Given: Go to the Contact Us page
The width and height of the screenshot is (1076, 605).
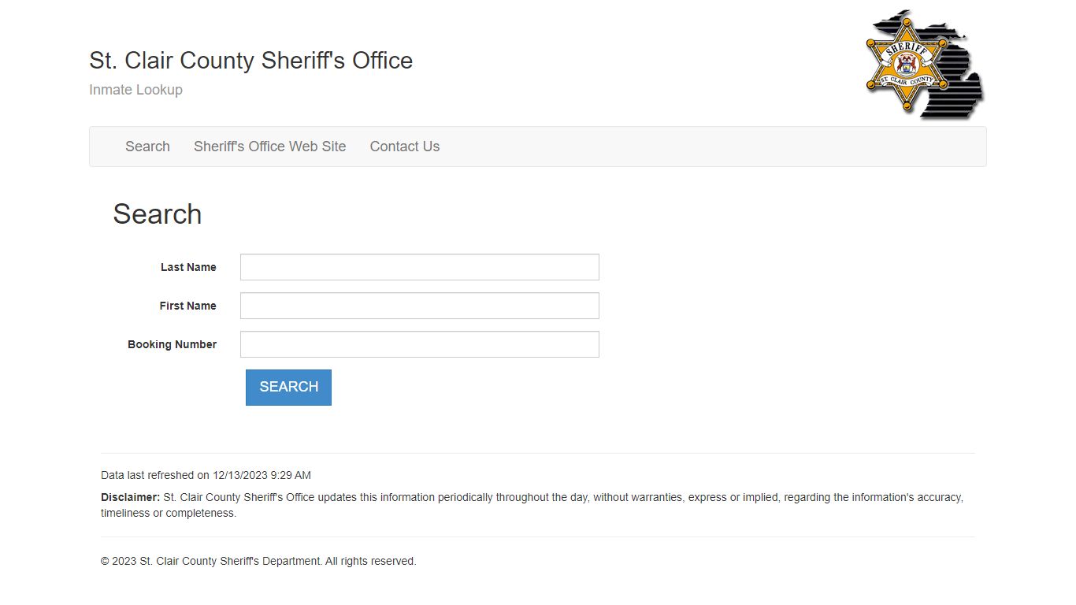Looking at the screenshot, I should (x=404, y=147).
